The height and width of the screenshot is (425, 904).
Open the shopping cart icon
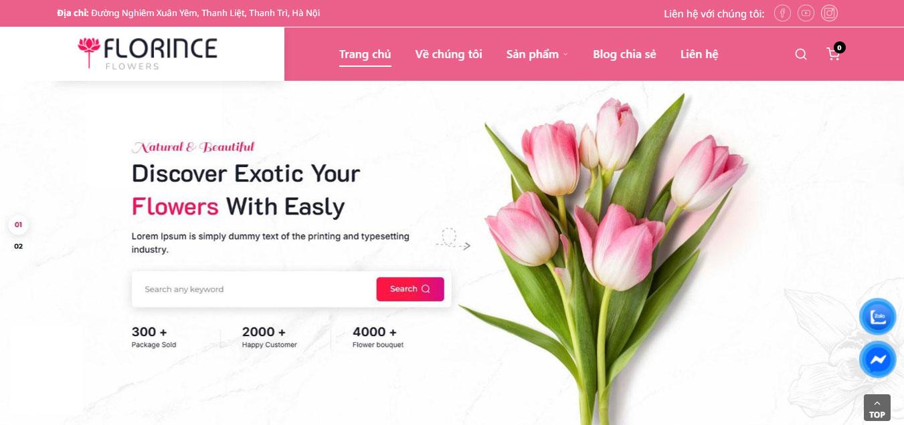tap(833, 54)
